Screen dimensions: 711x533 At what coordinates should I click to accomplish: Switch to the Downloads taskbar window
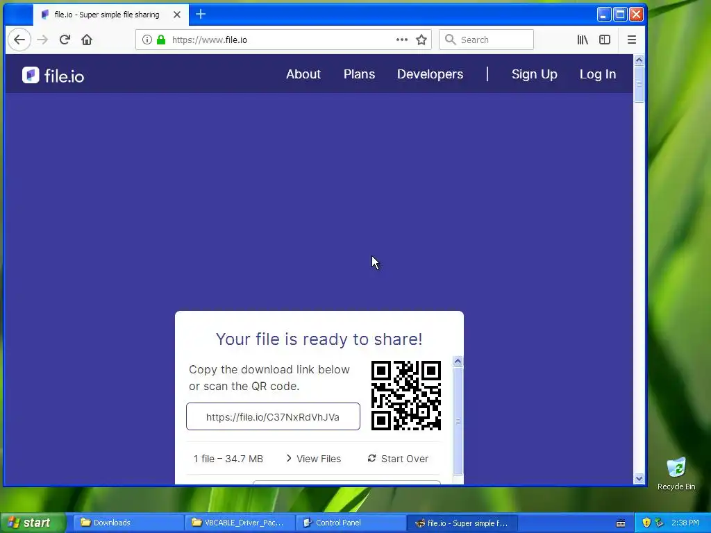[128, 523]
